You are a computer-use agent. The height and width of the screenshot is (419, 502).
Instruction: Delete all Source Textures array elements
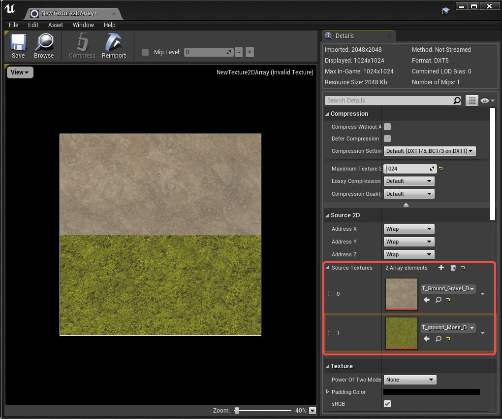(x=453, y=268)
